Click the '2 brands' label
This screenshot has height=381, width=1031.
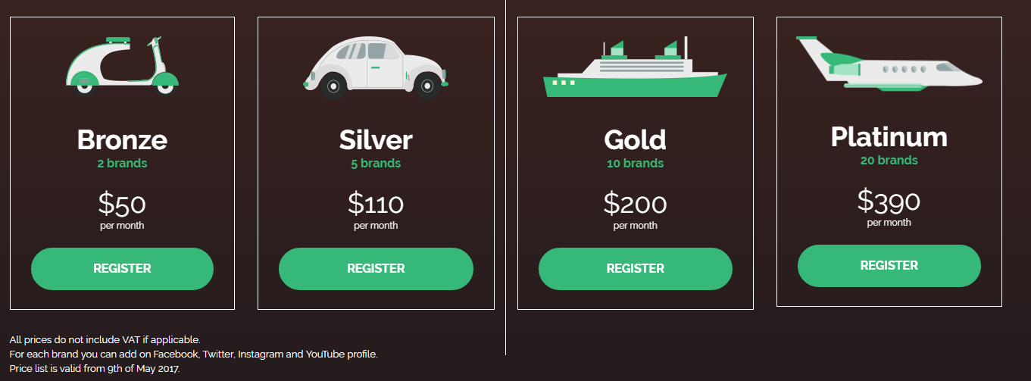[122, 164]
